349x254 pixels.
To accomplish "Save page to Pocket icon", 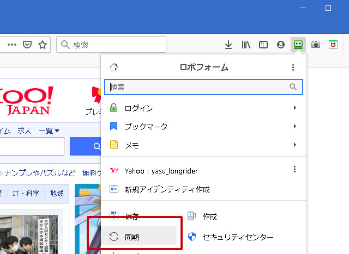I will coord(27,45).
